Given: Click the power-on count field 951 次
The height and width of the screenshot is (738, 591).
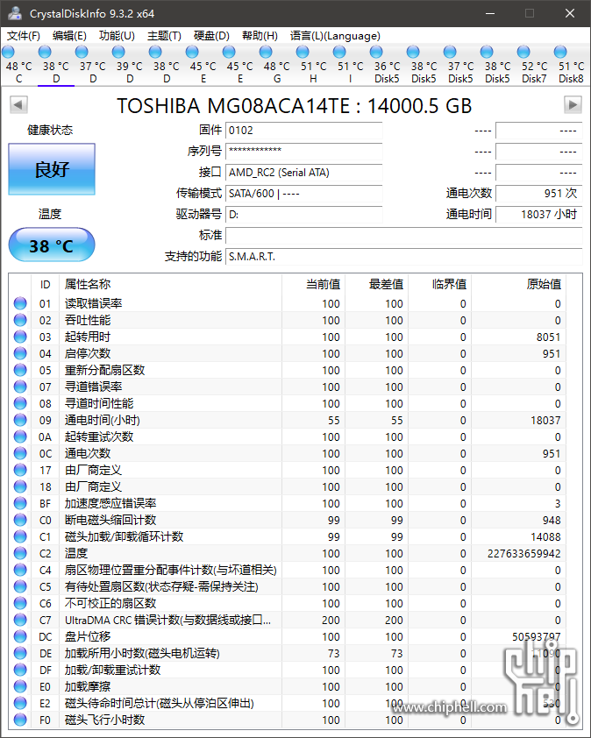Looking at the screenshot, I should (539, 194).
